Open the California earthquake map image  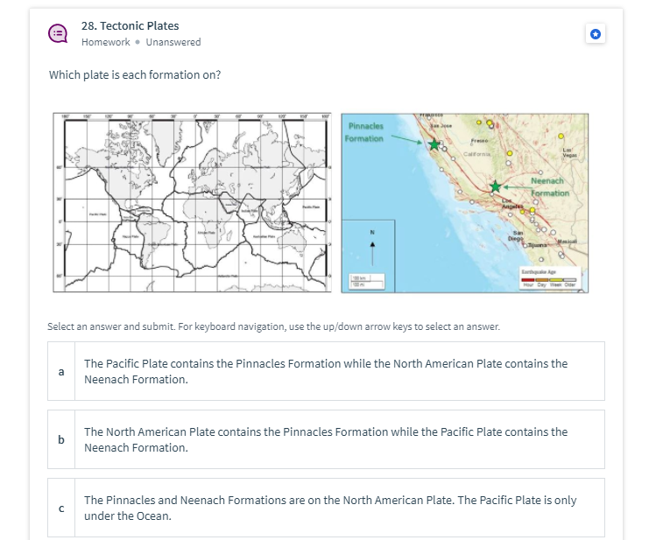coord(464,203)
